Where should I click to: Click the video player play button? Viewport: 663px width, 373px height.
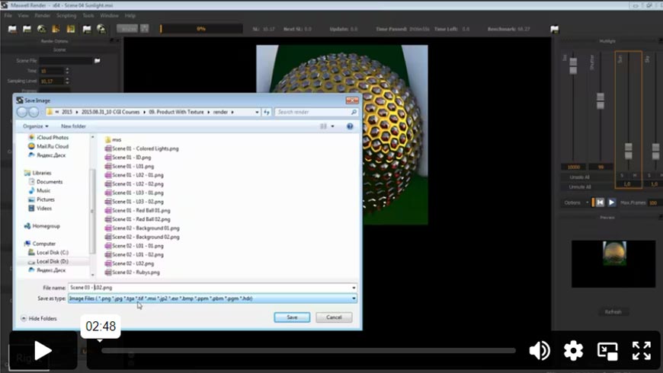point(42,350)
